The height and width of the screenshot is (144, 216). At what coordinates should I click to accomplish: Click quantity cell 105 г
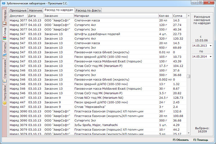(x=163, y=57)
